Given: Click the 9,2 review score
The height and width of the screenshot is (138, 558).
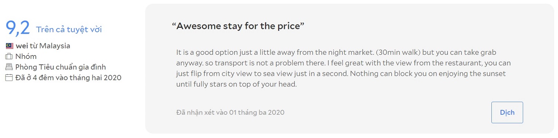Looking at the screenshot, I should click(x=17, y=28).
